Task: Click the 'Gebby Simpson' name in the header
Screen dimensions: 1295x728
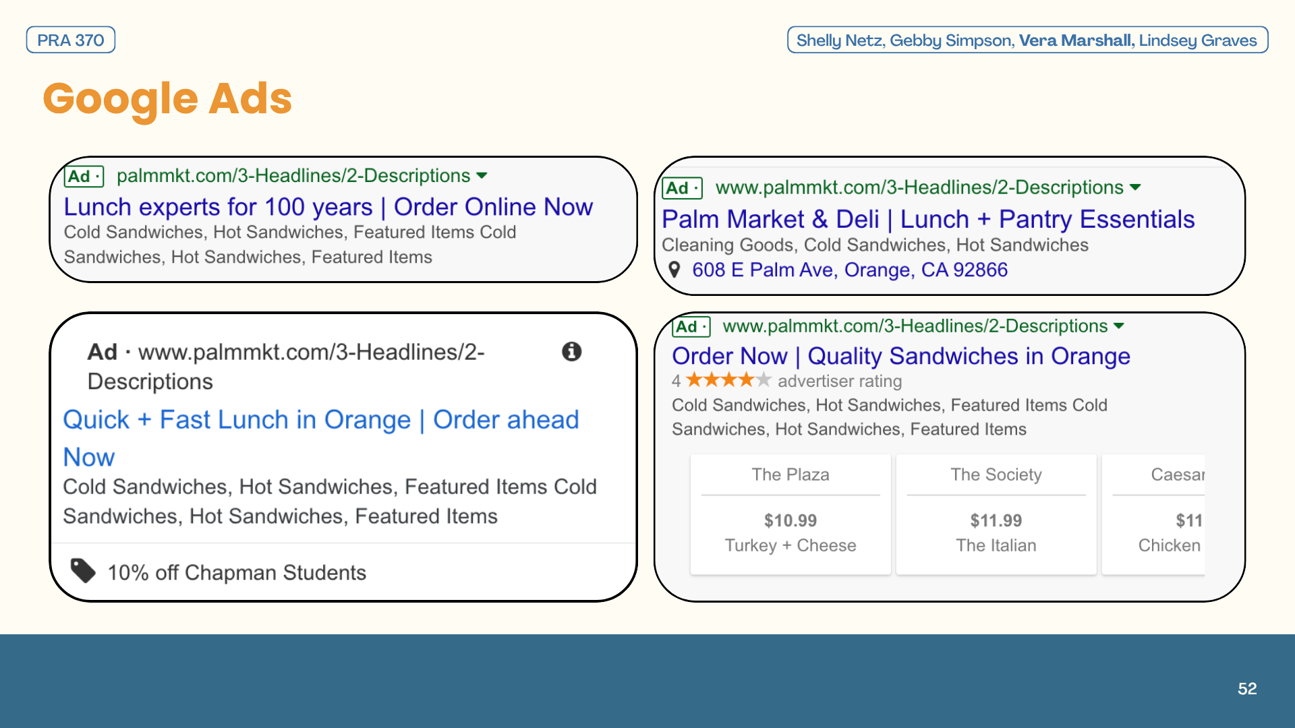Action: [950, 40]
